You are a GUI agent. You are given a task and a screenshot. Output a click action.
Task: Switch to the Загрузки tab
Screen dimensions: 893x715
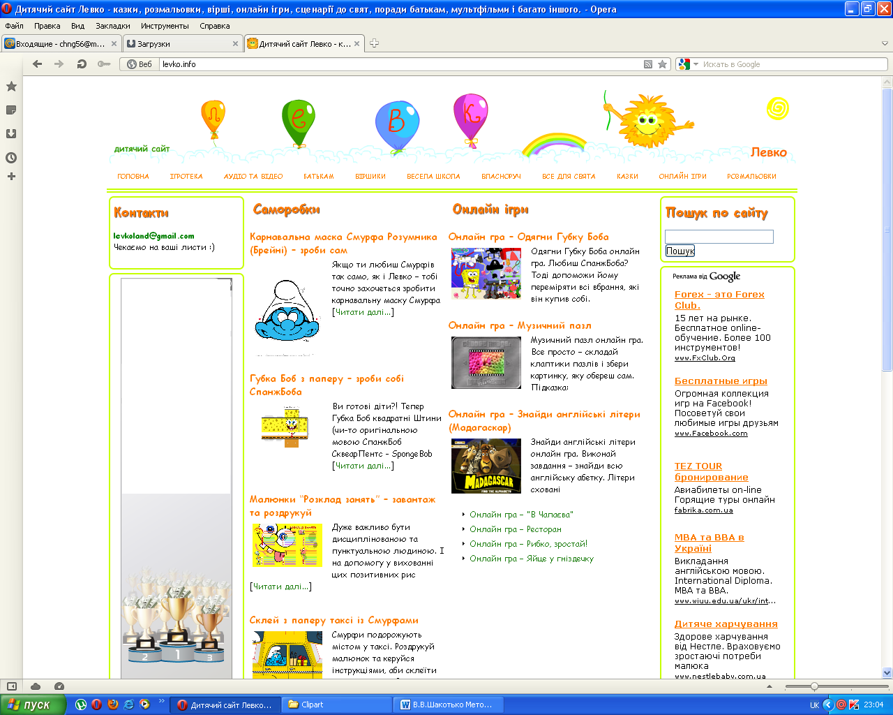[183, 43]
